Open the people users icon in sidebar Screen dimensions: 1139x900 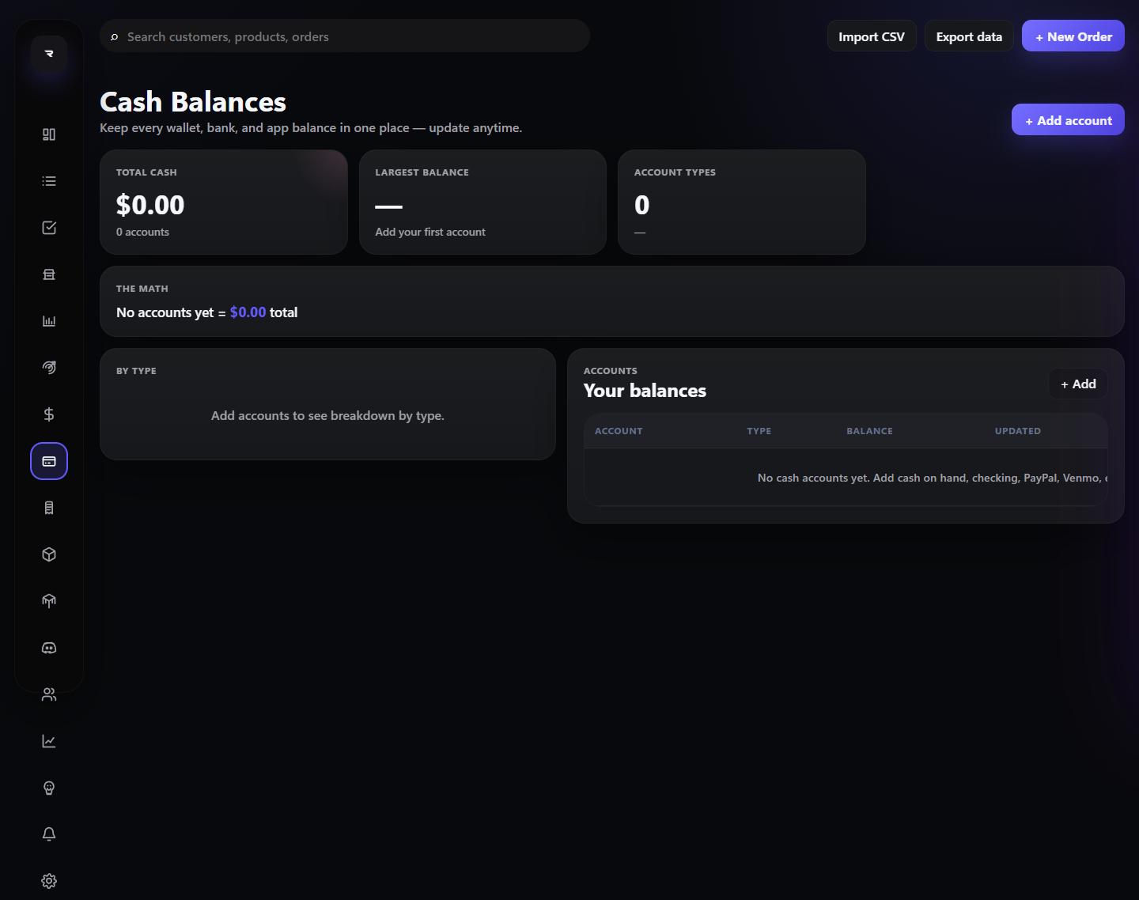(49, 694)
